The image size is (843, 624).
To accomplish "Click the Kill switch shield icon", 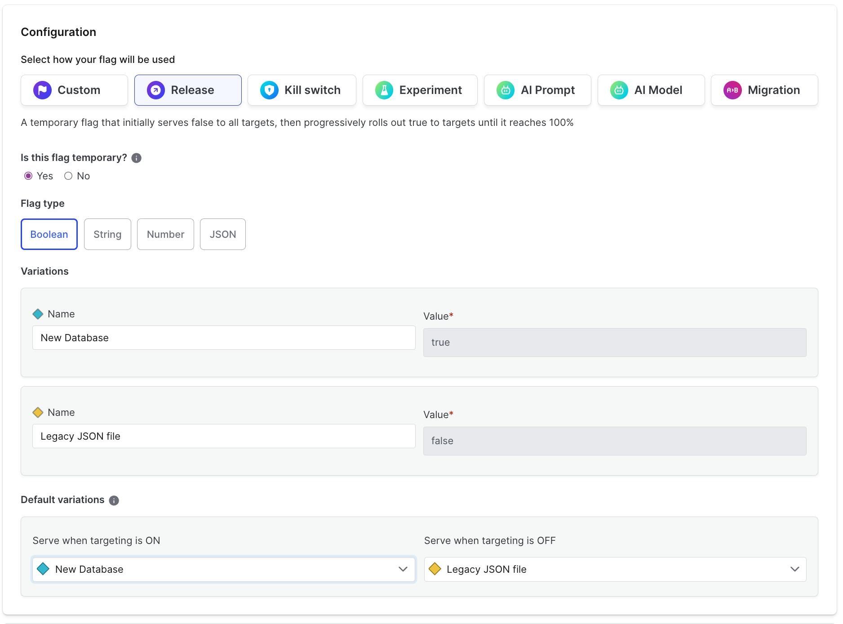I will 269,90.
